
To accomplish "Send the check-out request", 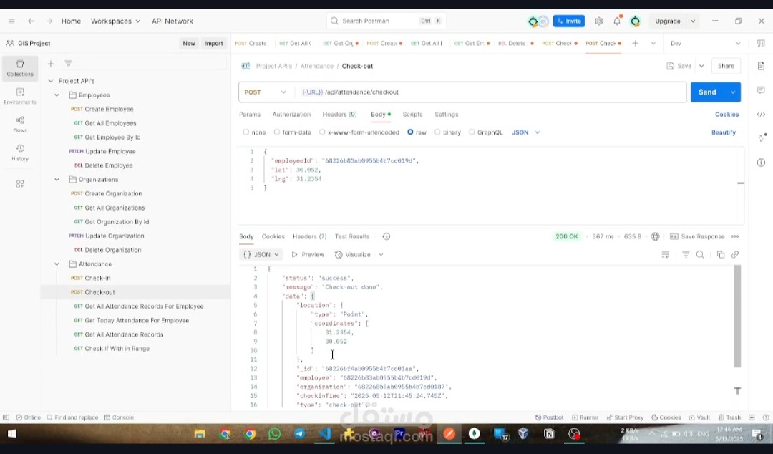I will (707, 92).
